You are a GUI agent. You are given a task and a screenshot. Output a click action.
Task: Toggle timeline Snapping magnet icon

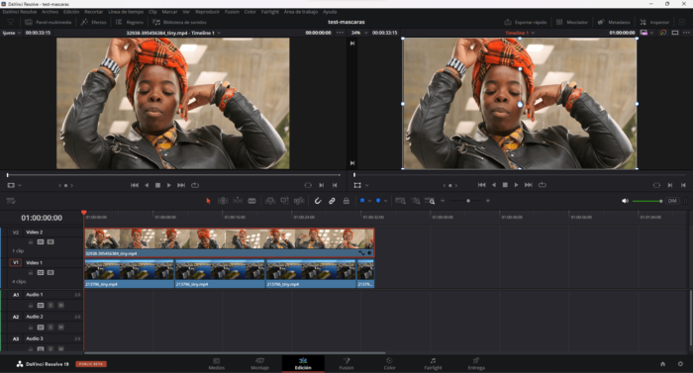pyautogui.click(x=318, y=201)
